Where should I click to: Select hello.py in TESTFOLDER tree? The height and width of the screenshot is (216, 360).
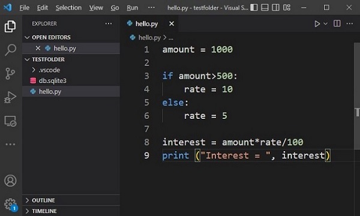pos(71,91)
